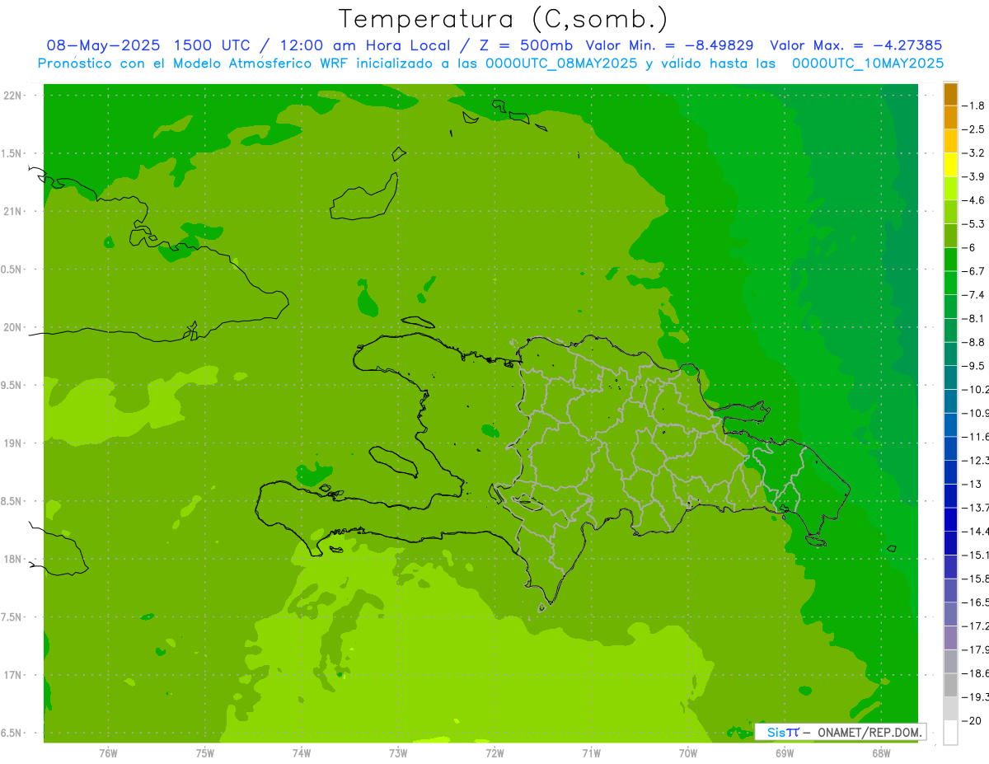The width and height of the screenshot is (989, 764).
Task: Click the 68W longitude label
Action: click(x=881, y=753)
